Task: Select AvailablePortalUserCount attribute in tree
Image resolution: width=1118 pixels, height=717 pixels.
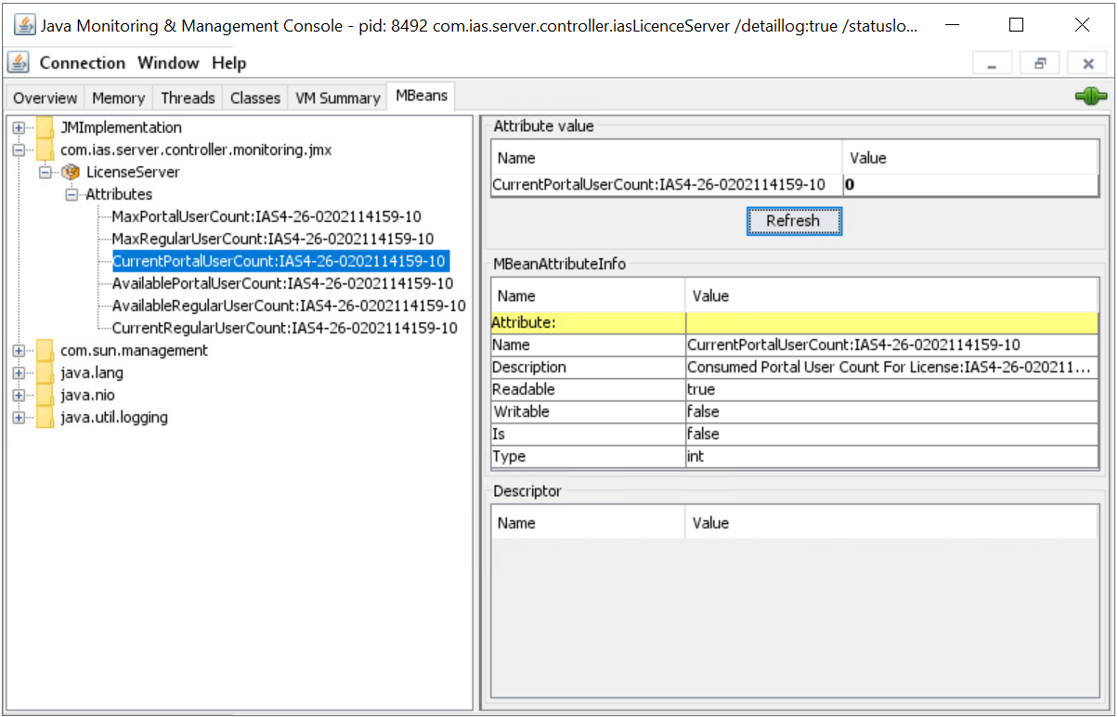Action: coord(282,283)
